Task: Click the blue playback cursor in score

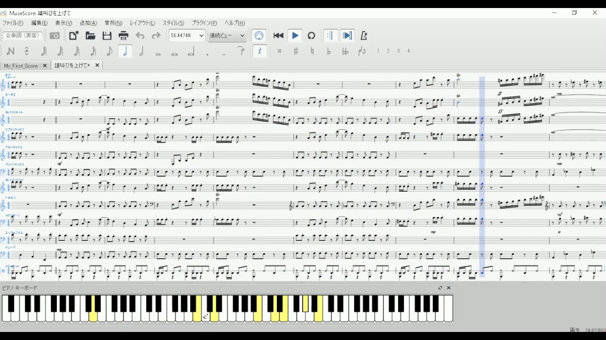Action: (482, 176)
